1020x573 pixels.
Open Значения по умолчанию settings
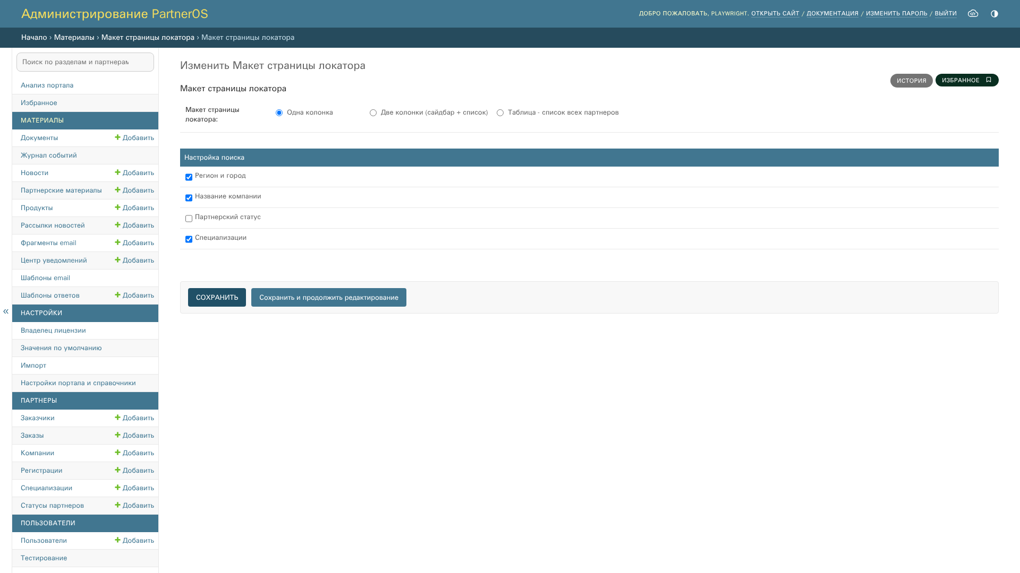coord(61,348)
